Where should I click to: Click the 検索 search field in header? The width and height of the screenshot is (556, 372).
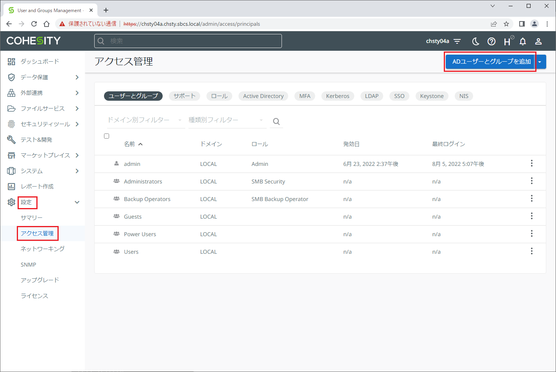[x=188, y=41]
